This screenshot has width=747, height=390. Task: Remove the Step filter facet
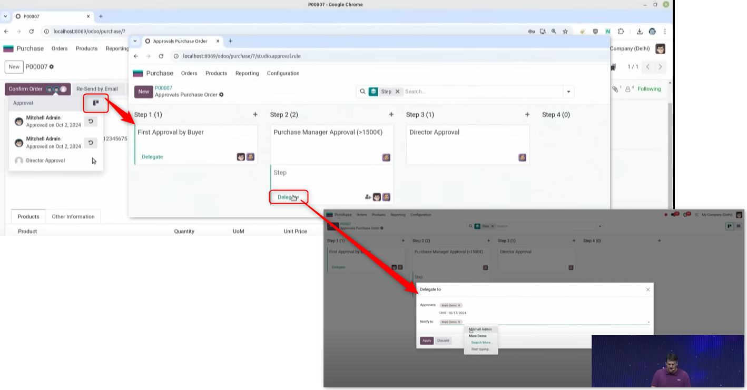click(398, 92)
